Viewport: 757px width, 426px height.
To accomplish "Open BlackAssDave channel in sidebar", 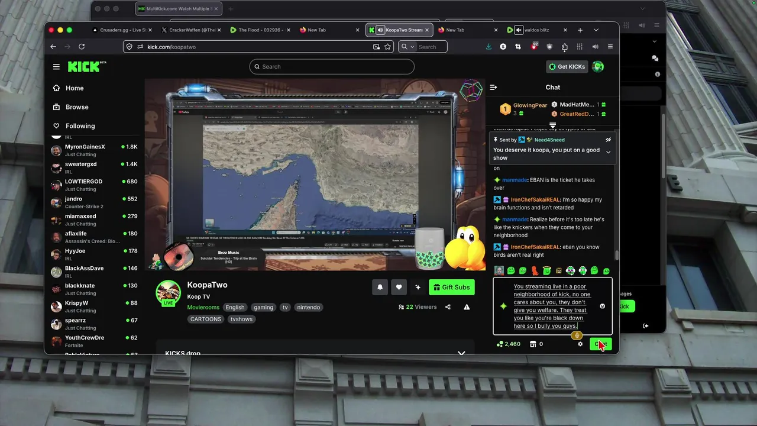I will [x=93, y=272].
